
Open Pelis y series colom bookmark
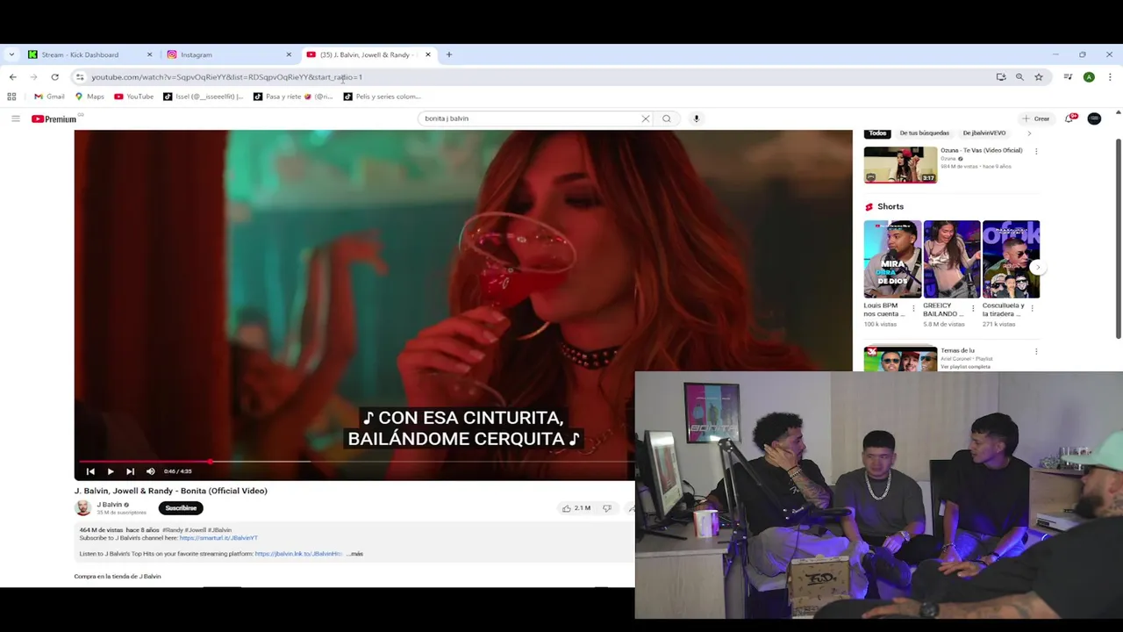pos(383,97)
